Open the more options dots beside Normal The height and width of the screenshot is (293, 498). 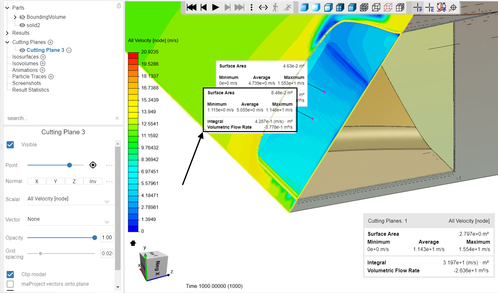(x=109, y=182)
